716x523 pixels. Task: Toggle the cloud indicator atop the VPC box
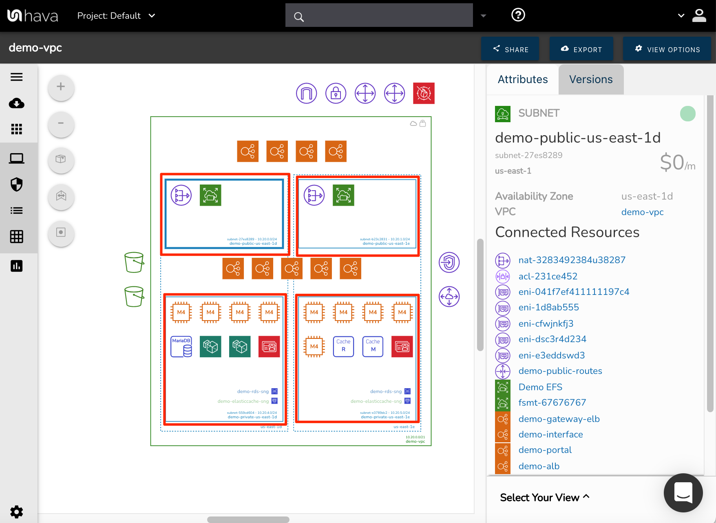click(413, 123)
